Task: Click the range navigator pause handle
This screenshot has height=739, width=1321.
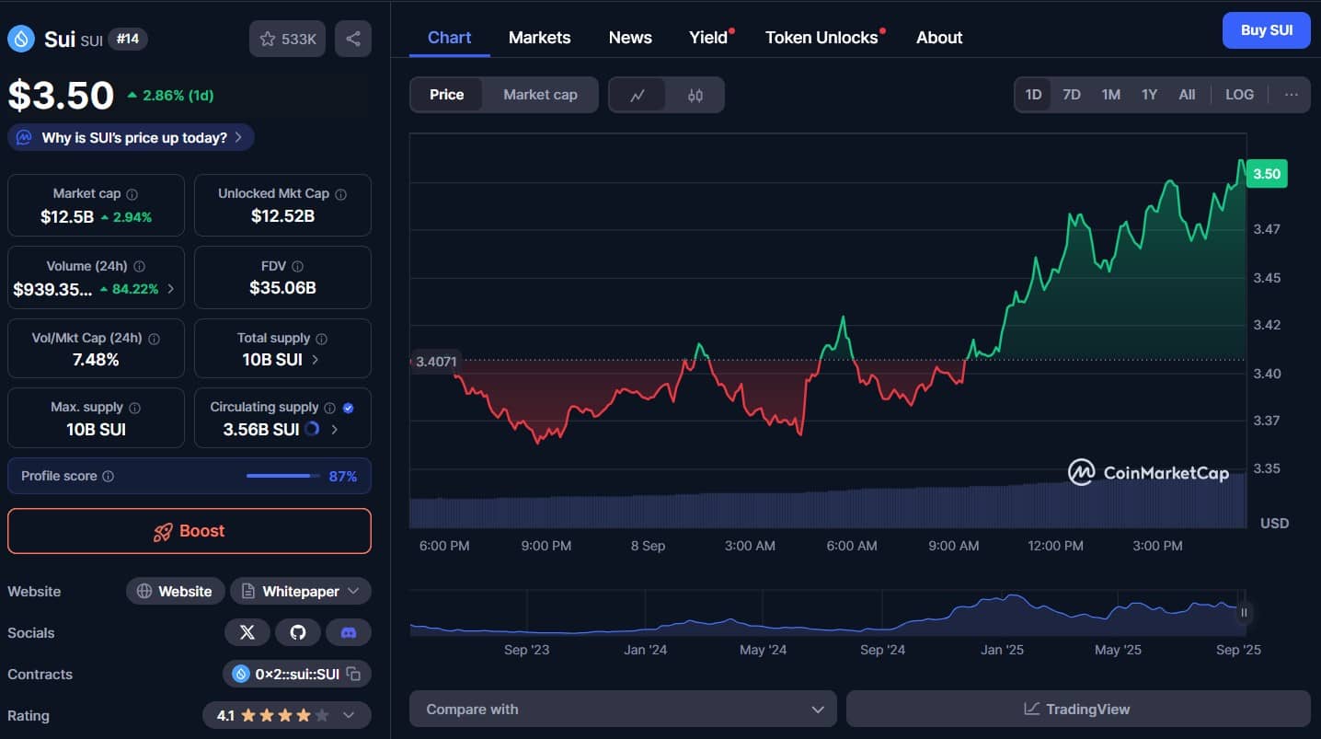Action: click(1244, 612)
